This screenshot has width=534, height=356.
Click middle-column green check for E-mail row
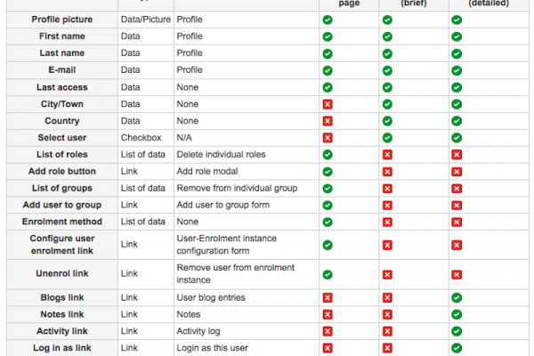pyautogui.click(x=387, y=70)
